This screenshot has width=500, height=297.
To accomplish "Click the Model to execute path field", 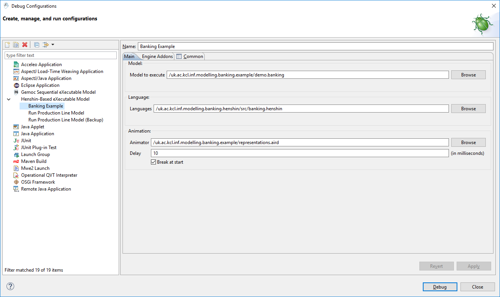I will [308, 75].
